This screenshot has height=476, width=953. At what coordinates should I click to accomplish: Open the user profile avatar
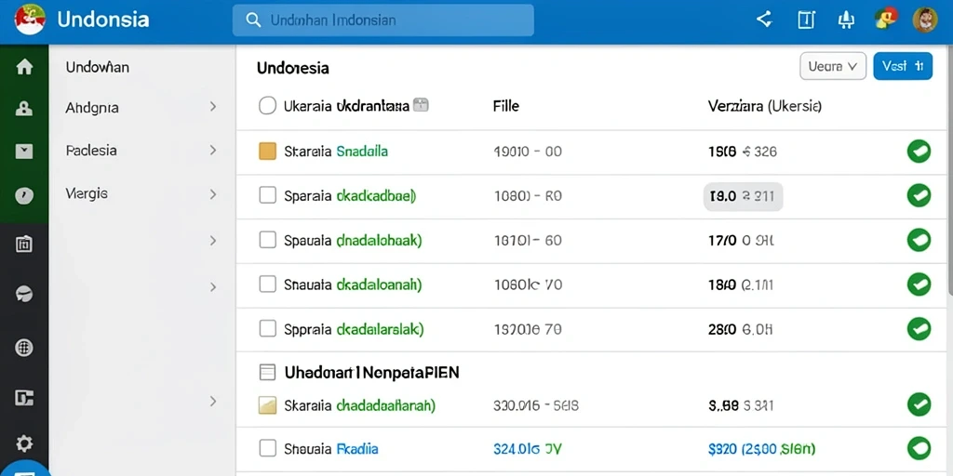tap(925, 20)
